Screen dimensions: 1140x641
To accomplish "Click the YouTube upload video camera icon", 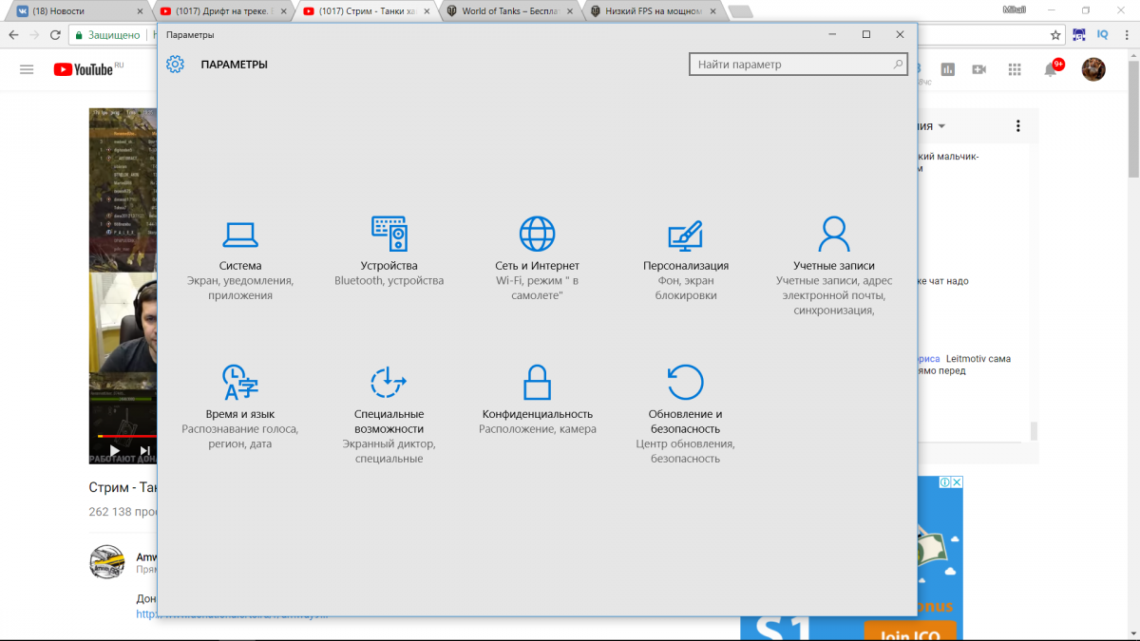I will [979, 69].
